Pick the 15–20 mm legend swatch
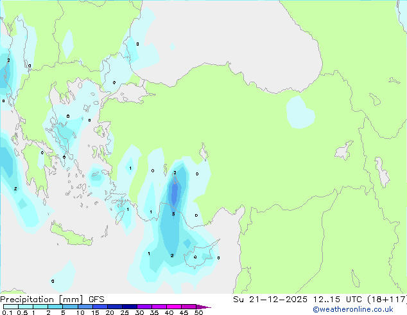This screenshot has height=315, width=407. point(100,307)
